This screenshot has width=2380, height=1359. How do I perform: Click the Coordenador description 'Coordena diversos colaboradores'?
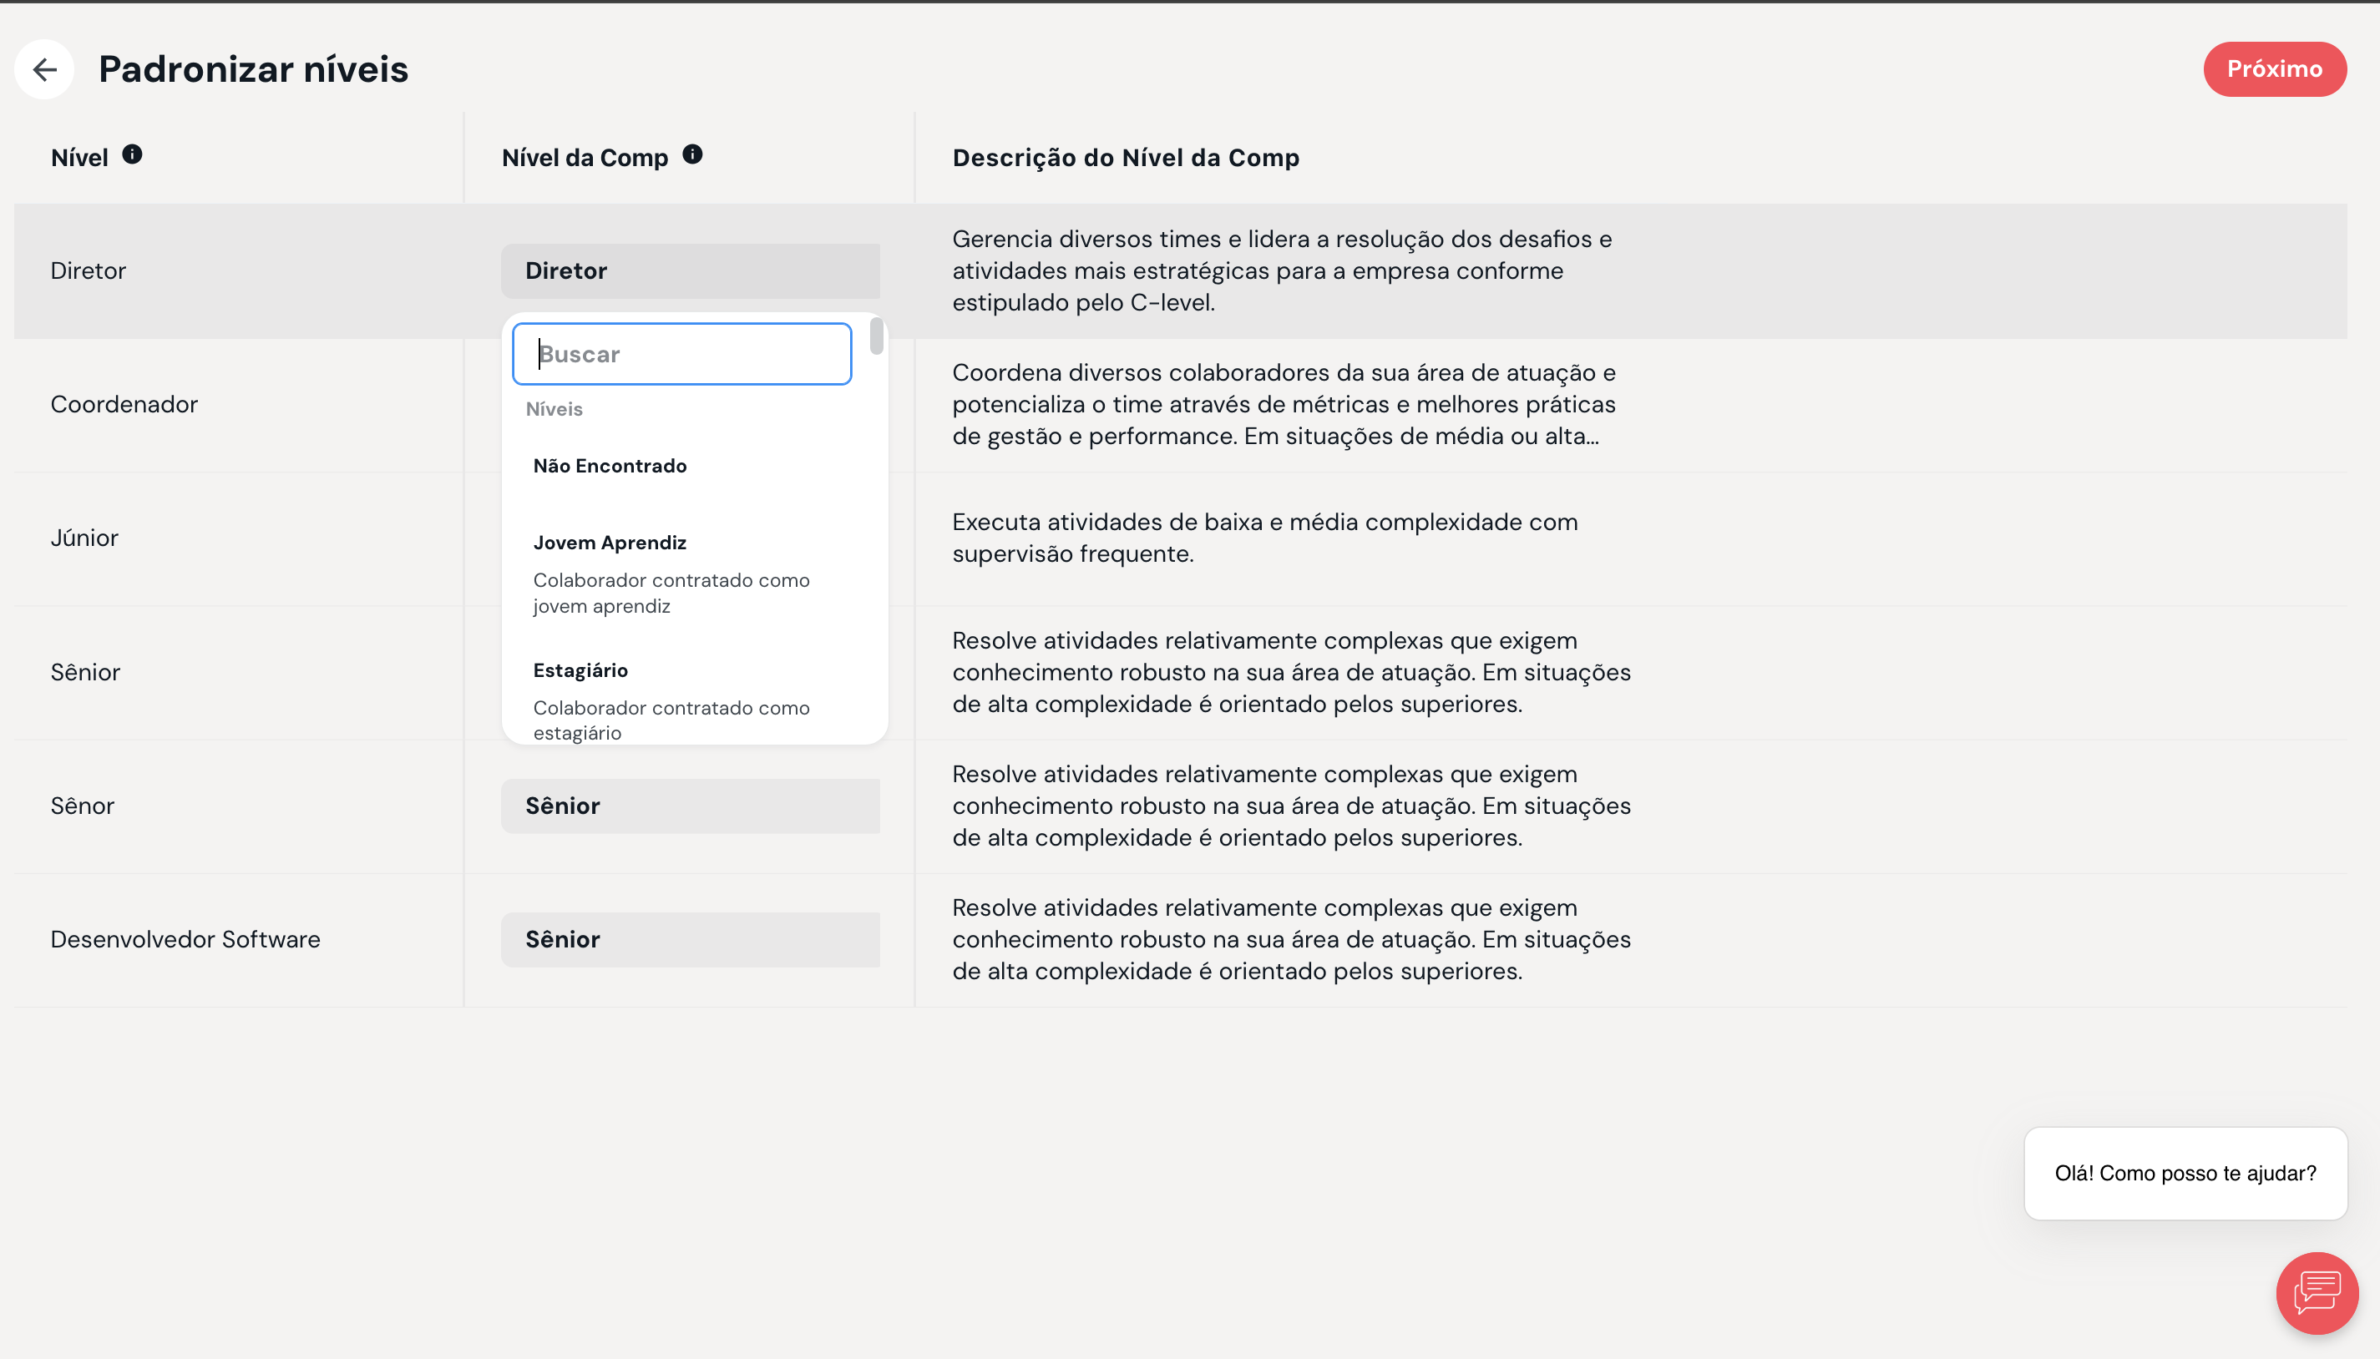pos(1284,404)
